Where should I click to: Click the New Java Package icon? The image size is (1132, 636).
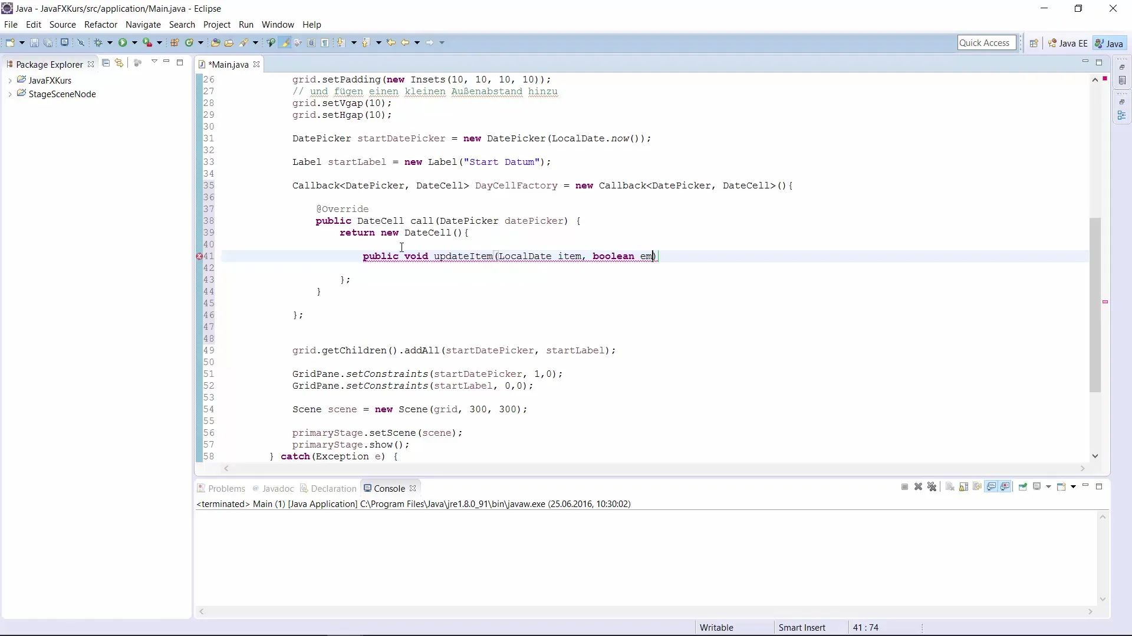click(175, 42)
